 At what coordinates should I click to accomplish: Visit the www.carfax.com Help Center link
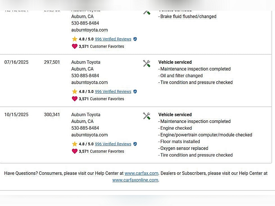coord(141,173)
